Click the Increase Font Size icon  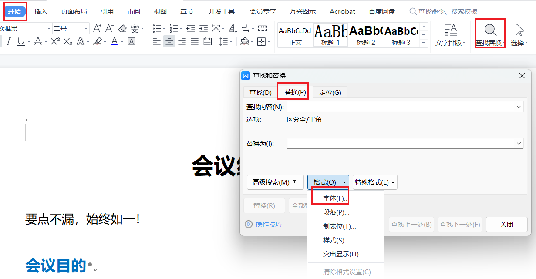point(97,29)
